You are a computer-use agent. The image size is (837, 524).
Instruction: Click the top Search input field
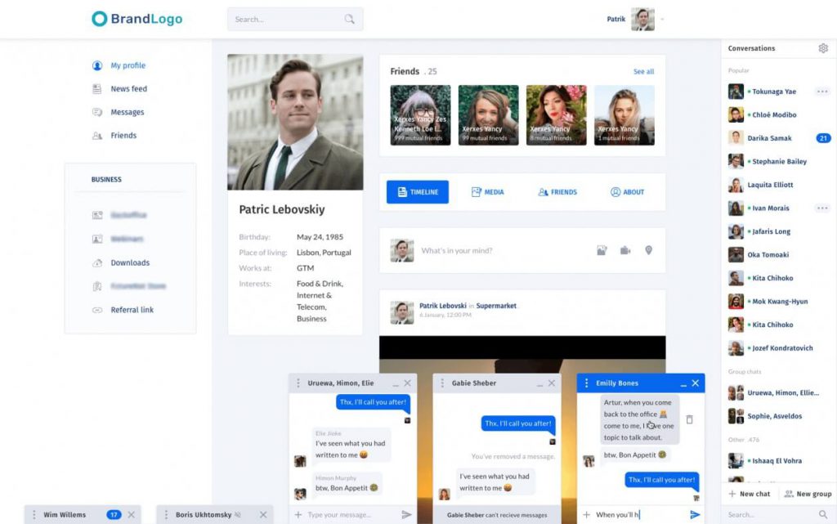pyautogui.click(x=295, y=19)
